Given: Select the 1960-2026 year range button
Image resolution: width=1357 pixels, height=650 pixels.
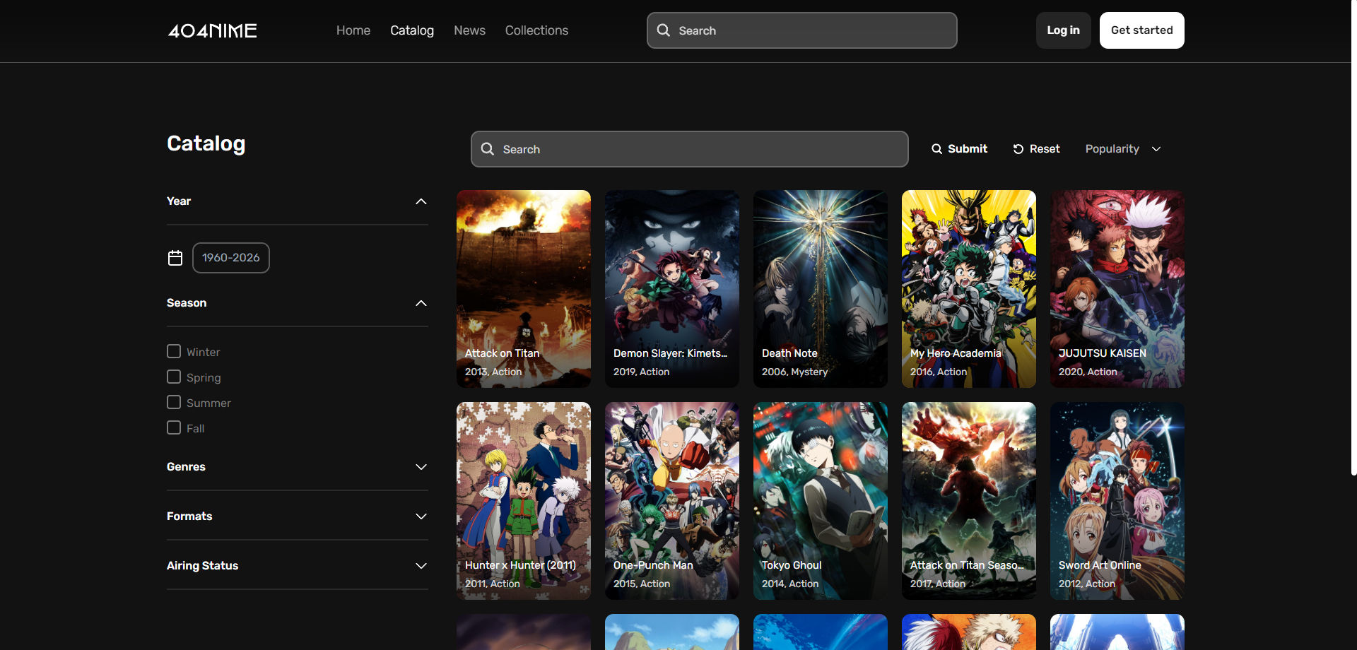Looking at the screenshot, I should [231, 258].
